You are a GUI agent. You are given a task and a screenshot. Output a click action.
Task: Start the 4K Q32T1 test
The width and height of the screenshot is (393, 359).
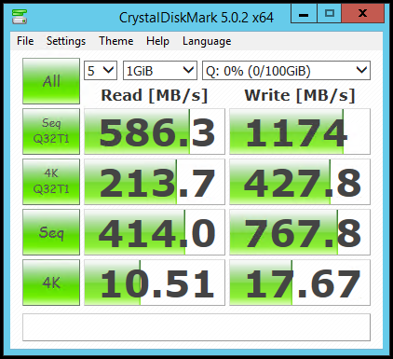[x=51, y=182]
